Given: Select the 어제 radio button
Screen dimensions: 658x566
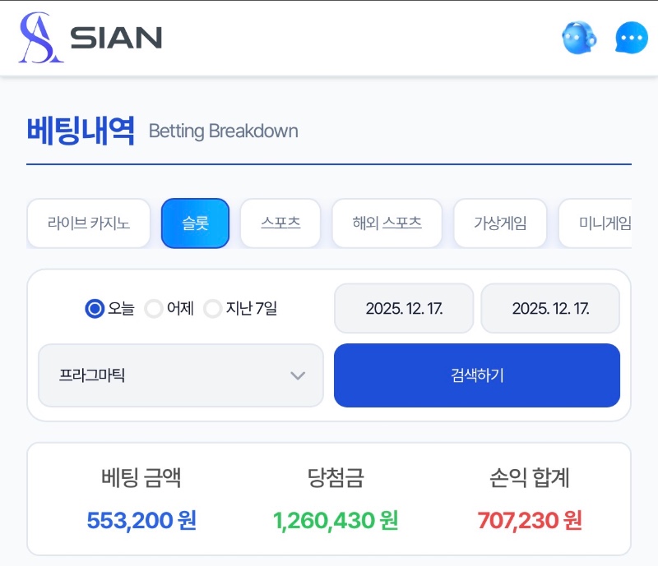Looking at the screenshot, I should click(x=154, y=309).
